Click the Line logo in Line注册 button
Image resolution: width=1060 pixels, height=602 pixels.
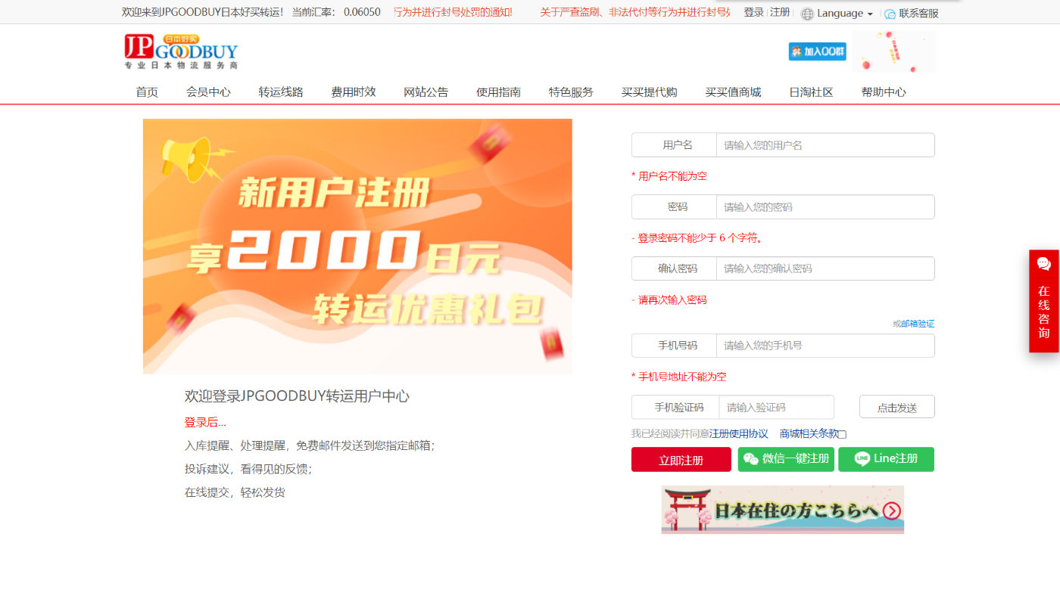(862, 459)
